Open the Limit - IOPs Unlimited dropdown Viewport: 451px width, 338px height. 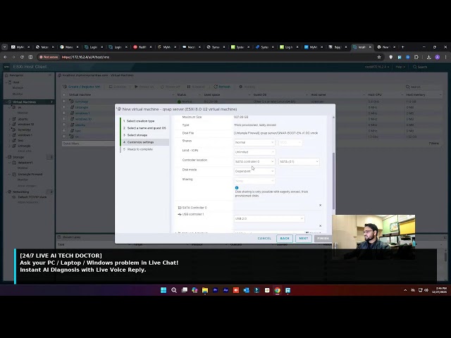point(254,152)
